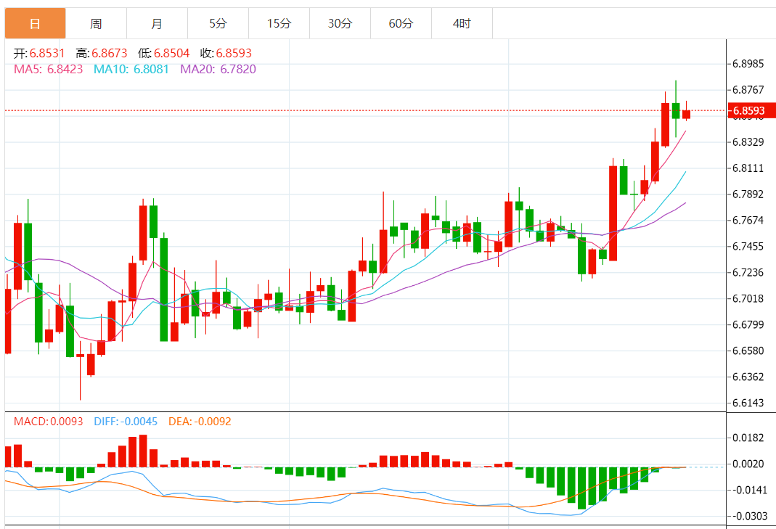Click the DIFF:-0.0045 readout
The width and height of the screenshot is (776, 529).
(126, 421)
